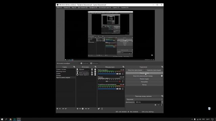Screen dimensions: 216x121
Task: Hide the Мой микрофон source with its eye icon
Action: [x=92, y=73]
